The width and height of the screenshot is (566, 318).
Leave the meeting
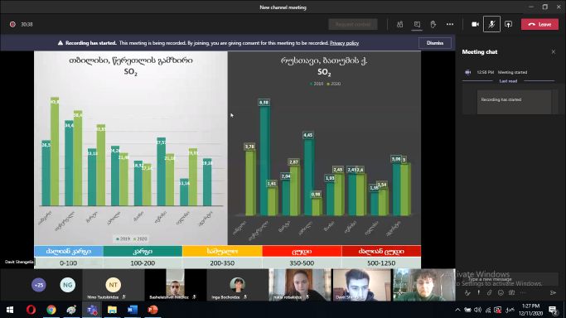coord(539,25)
